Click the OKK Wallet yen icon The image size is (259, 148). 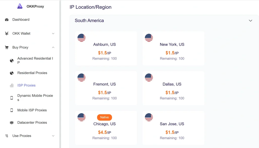point(7,33)
